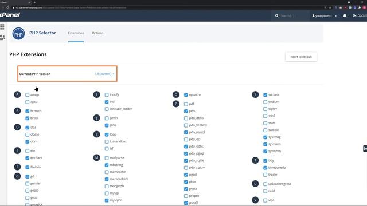Enable the sodium extension checkbox

point(265,102)
